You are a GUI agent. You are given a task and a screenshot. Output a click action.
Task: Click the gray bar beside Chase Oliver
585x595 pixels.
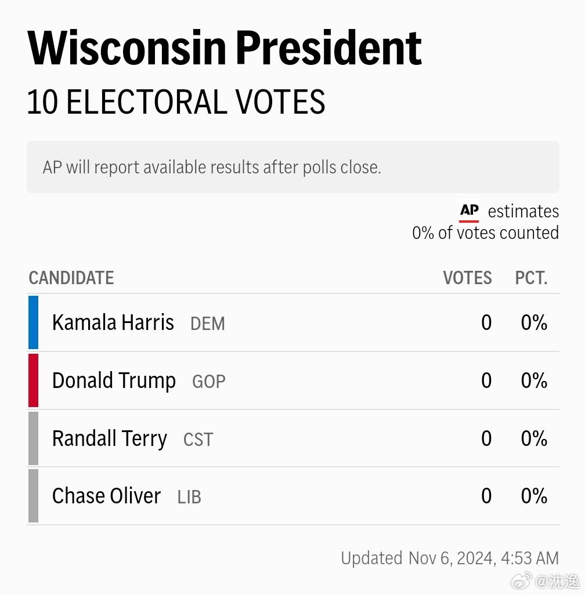pyautogui.click(x=34, y=496)
